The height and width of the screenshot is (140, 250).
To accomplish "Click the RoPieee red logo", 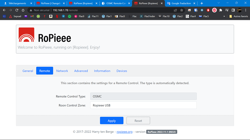I will (26, 35).
